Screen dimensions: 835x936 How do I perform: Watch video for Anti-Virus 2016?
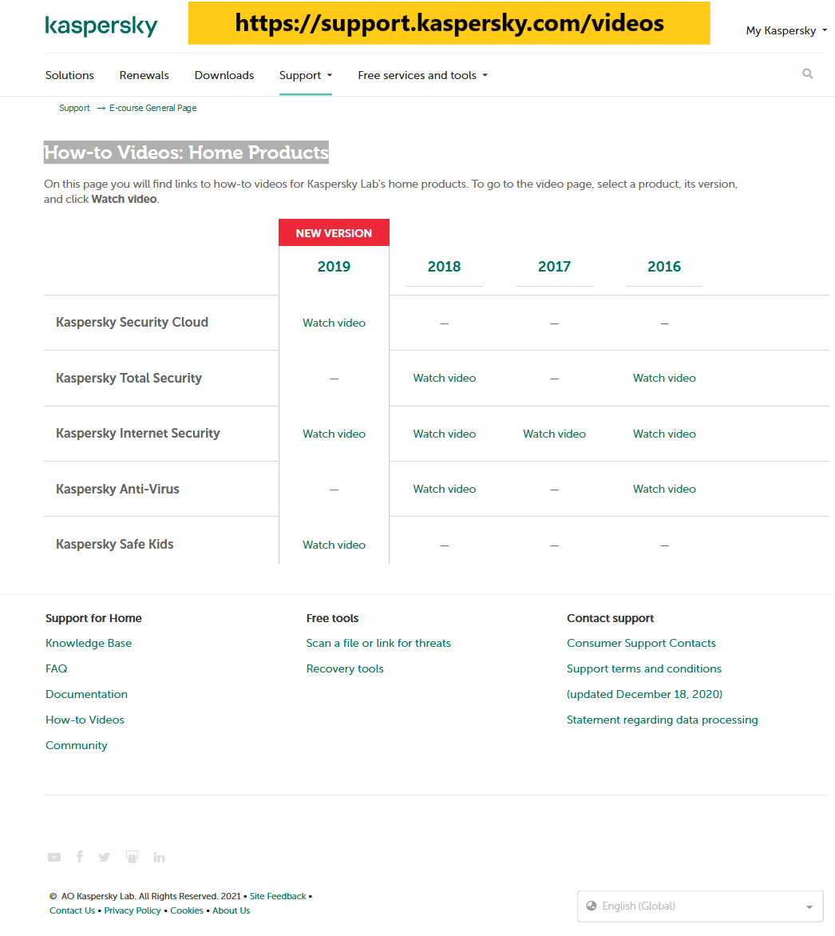664,489
